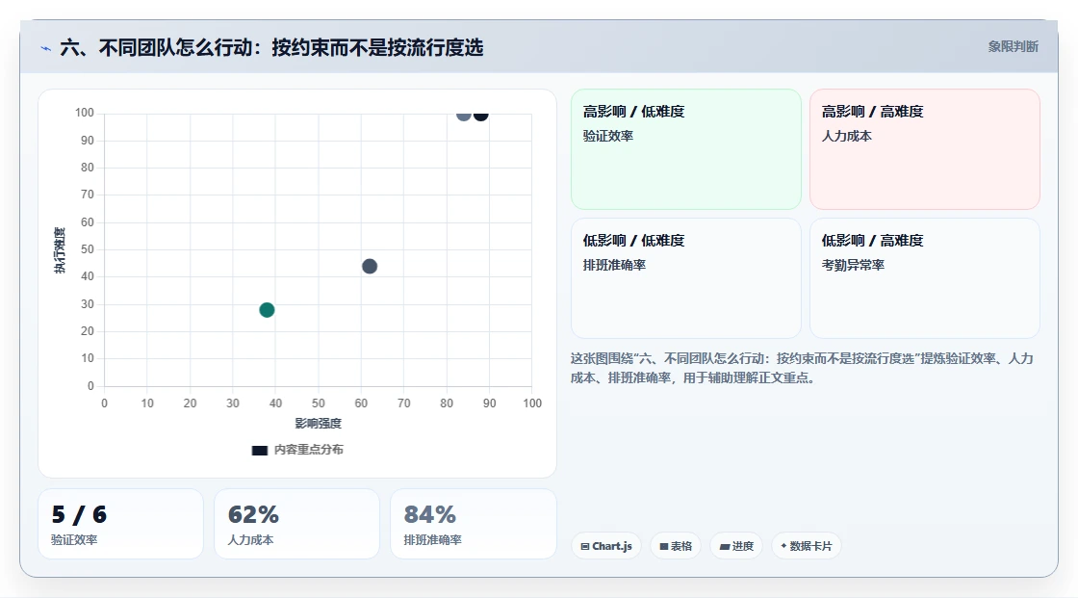The width and height of the screenshot is (1078, 598).
Task: Click the icon inside the 进度 chip
Action: click(x=725, y=547)
